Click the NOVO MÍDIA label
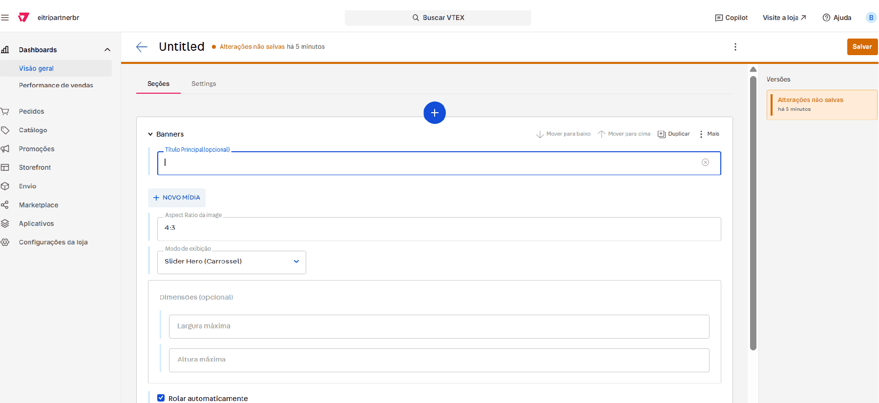Viewport: 879px width, 403px height. pyautogui.click(x=181, y=198)
